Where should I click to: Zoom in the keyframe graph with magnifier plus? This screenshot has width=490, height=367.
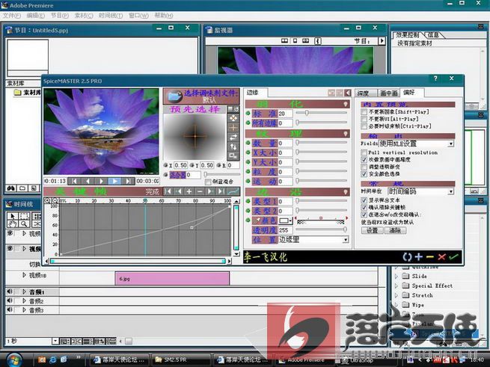pos(47,200)
